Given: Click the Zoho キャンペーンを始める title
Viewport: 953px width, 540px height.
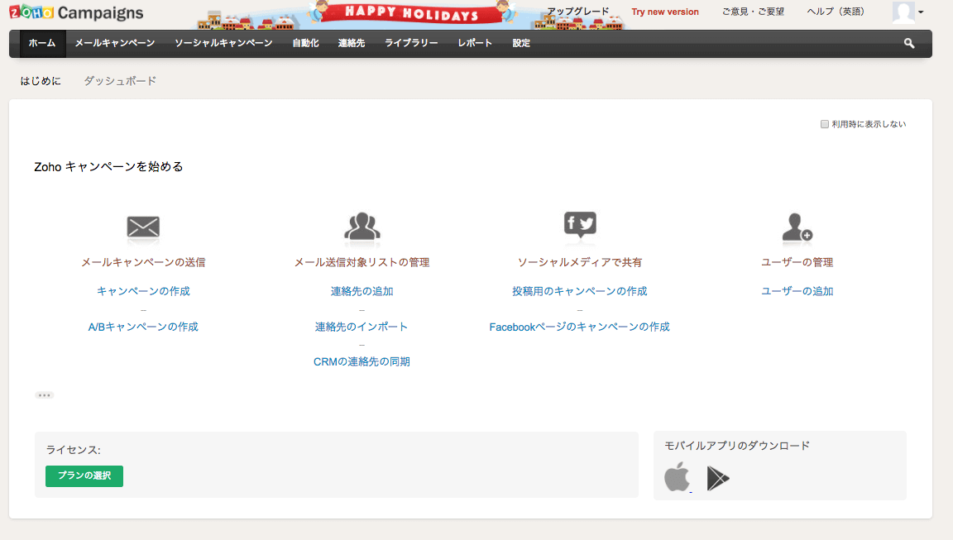Looking at the screenshot, I should [x=109, y=166].
